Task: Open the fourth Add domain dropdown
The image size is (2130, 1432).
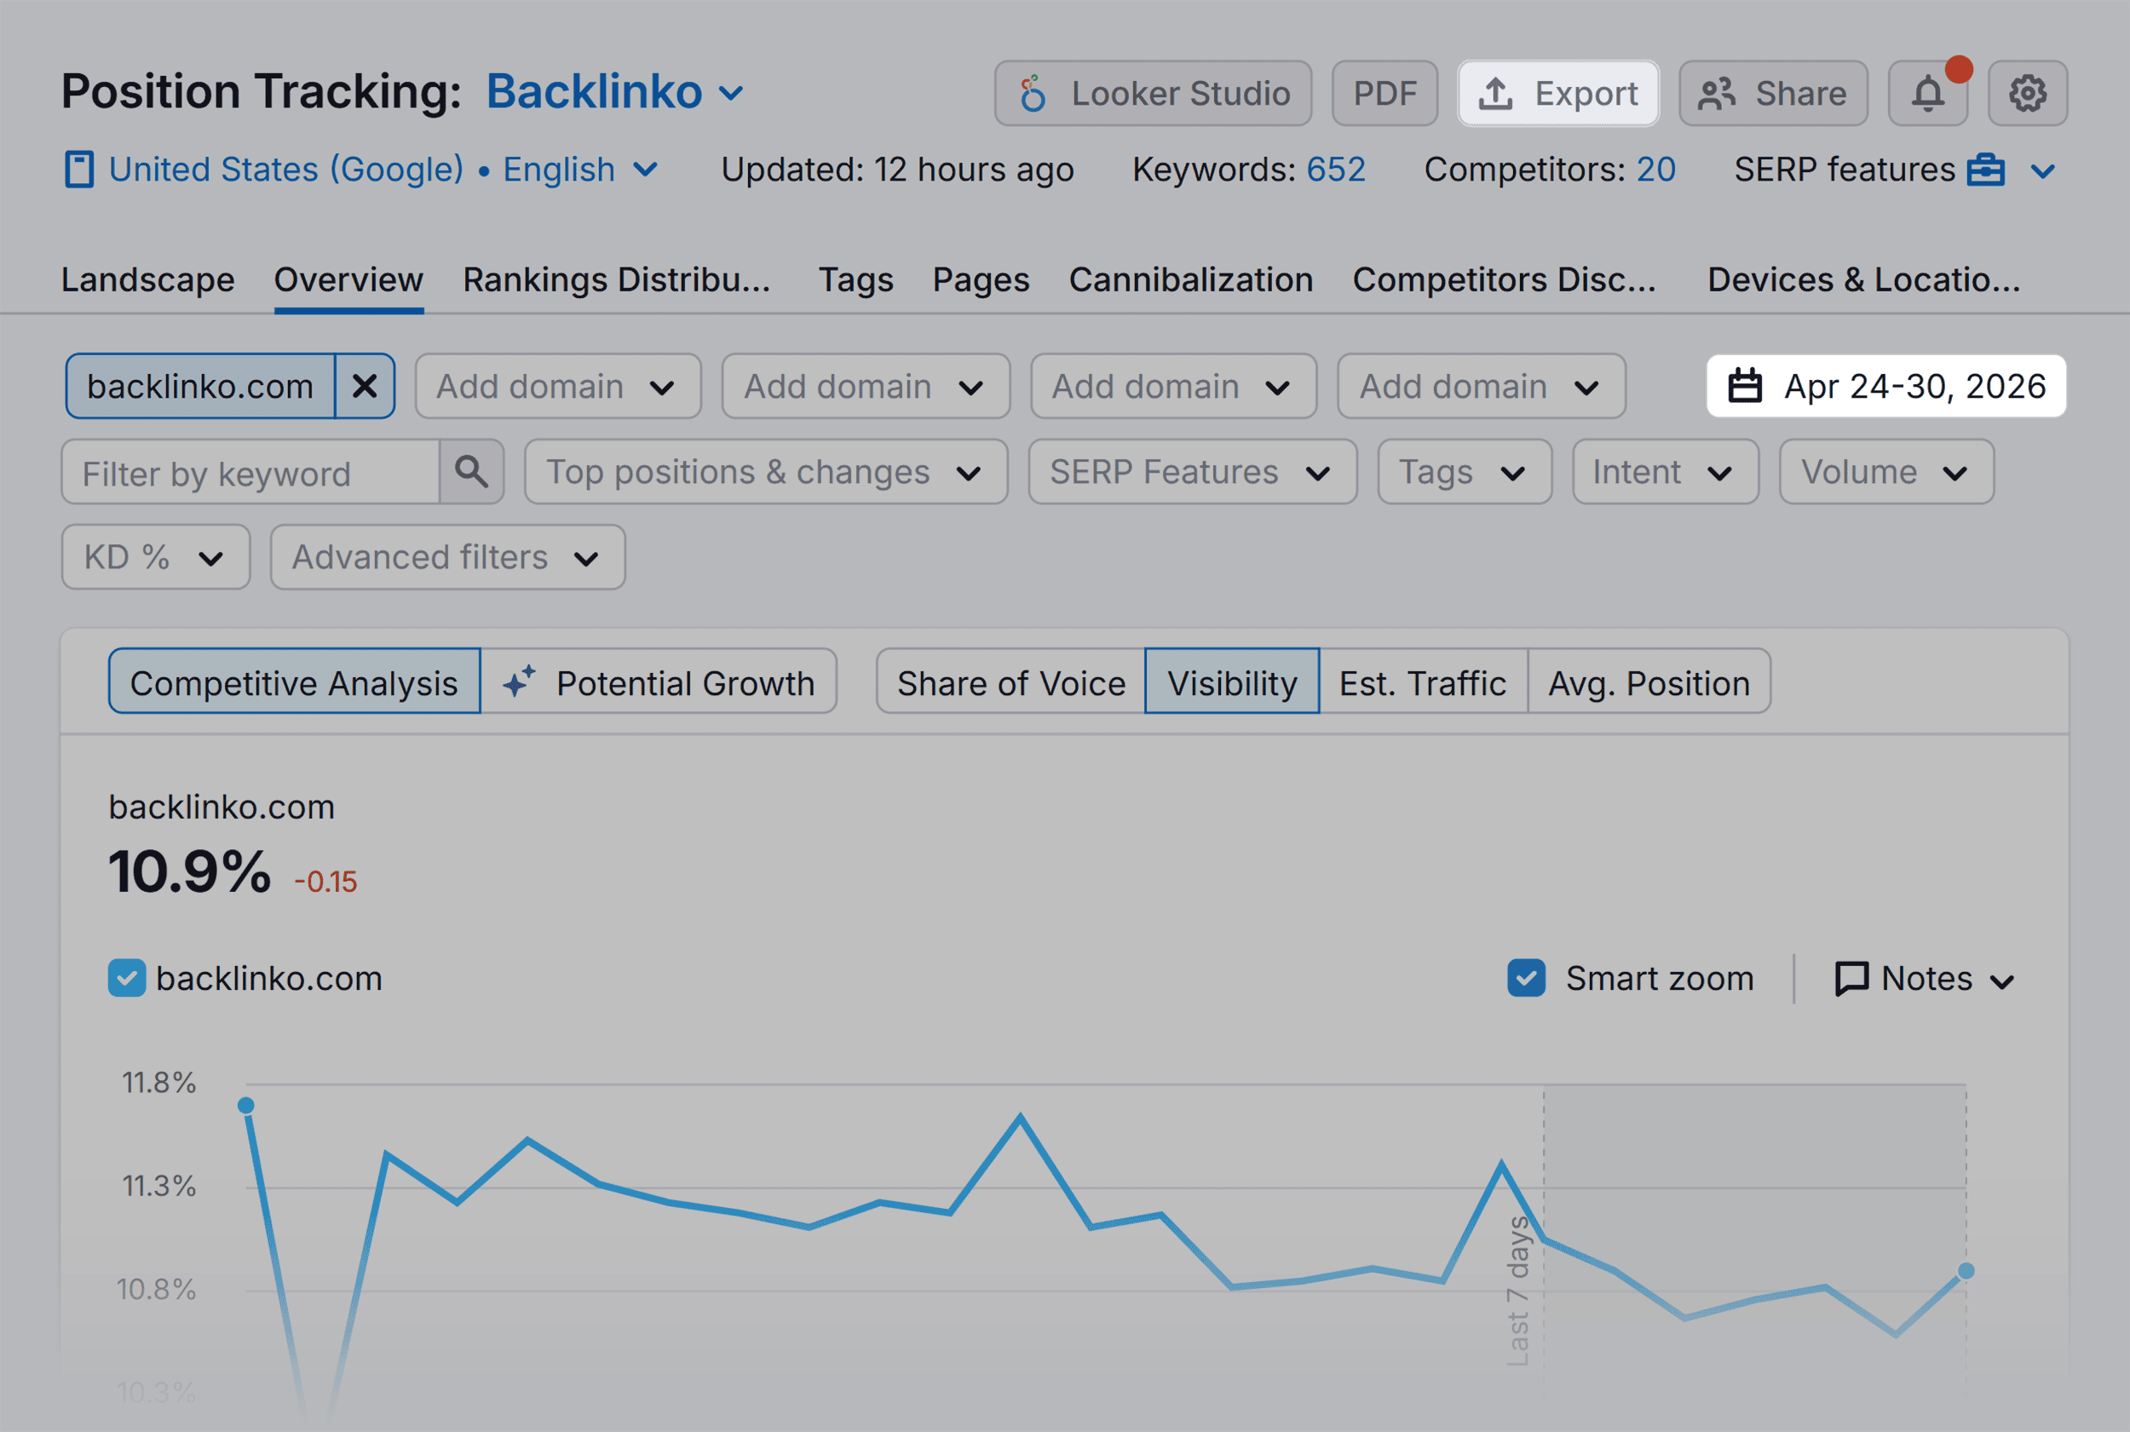Action: (x=1482, y=386)
